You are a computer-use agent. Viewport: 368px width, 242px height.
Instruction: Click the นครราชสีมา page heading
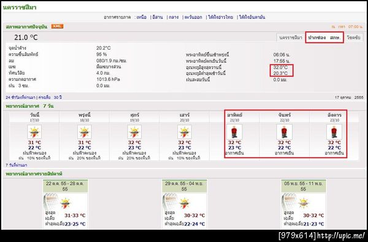[20, 7]
